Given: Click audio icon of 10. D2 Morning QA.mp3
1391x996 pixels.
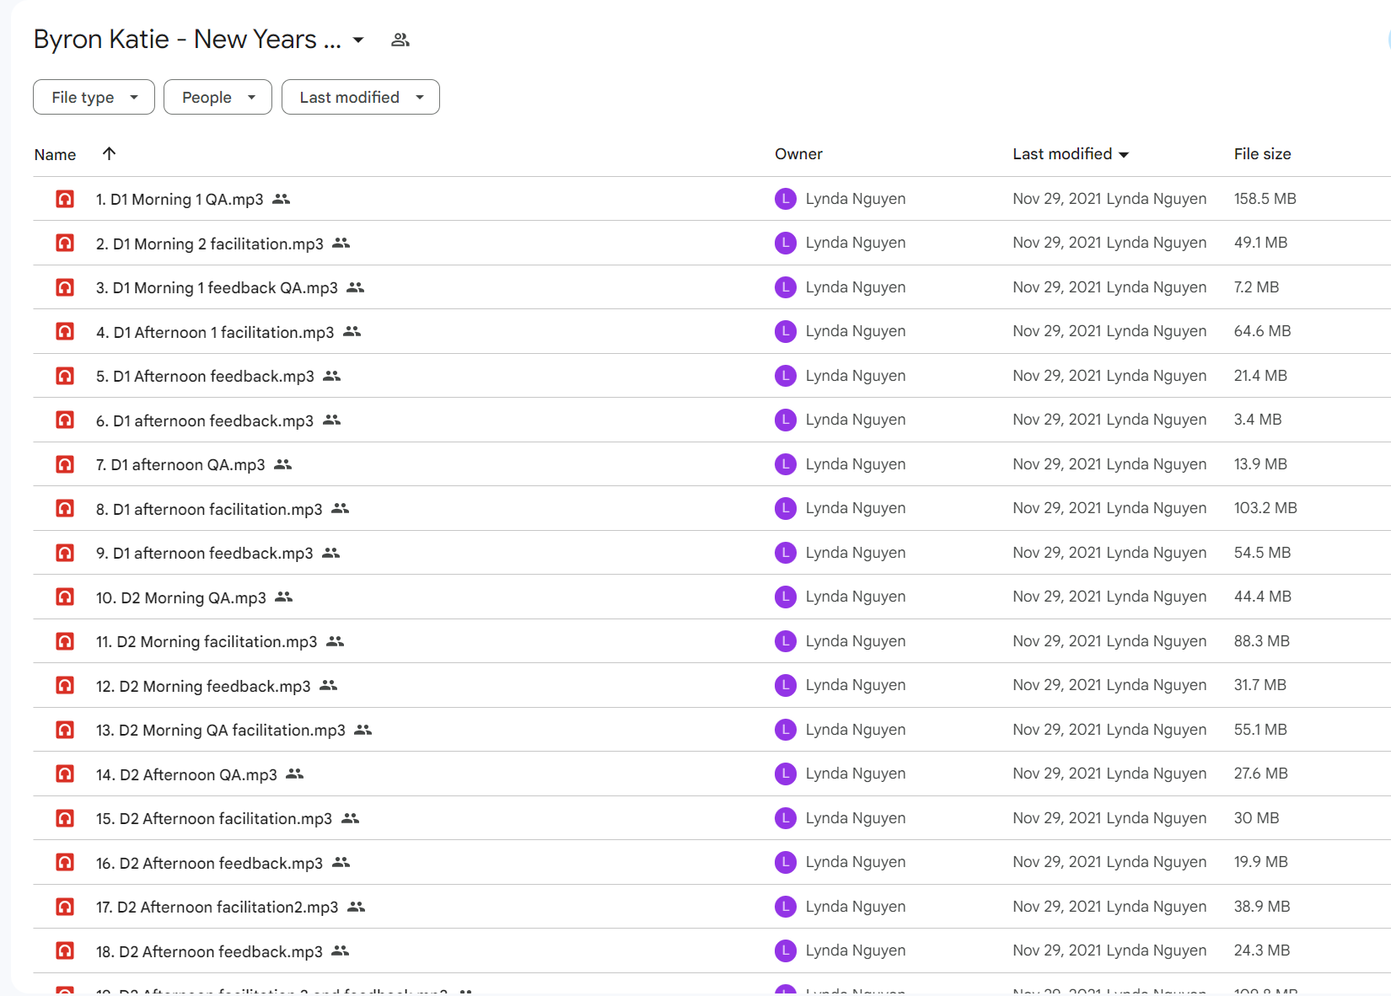Looking at the screenshot, I should tap(65, 597).
